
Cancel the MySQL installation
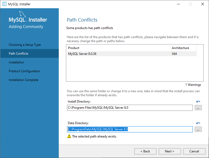click(x=194, y=151)
